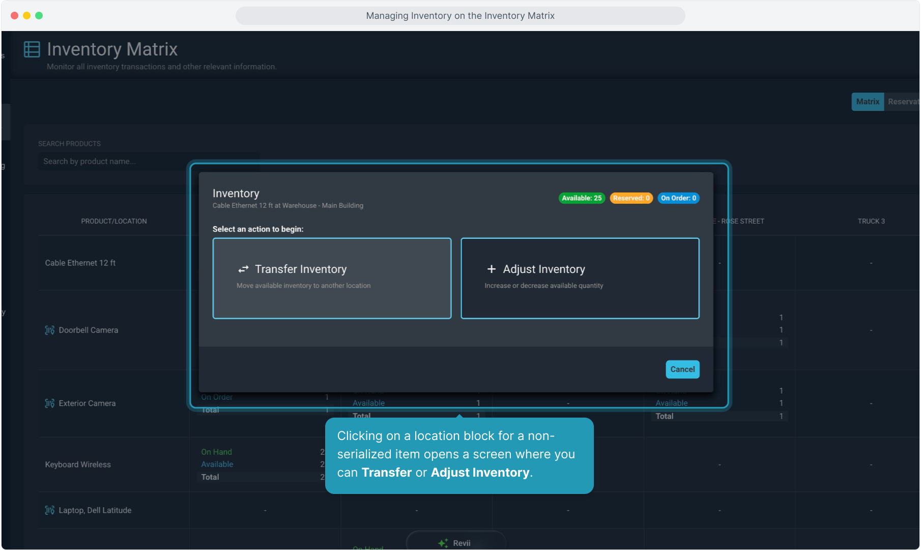The height and width of the screenshot is (550, 921).
Task: Click 'Increase or decrease available quantity' text
Action: 544,286
